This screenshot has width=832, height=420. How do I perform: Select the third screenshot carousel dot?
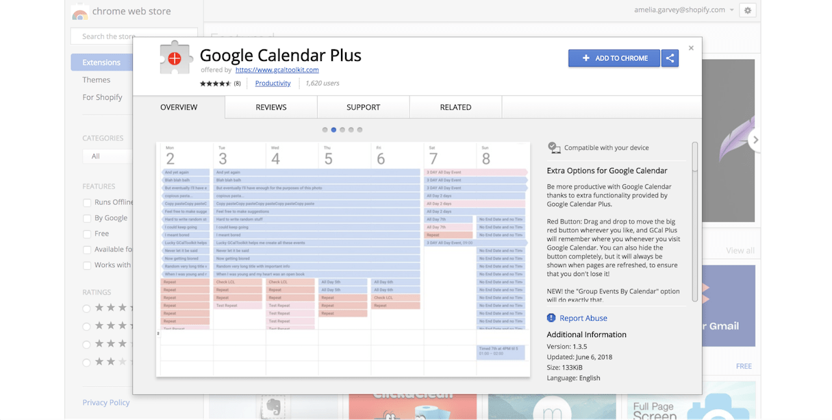(x=342, y=129)
